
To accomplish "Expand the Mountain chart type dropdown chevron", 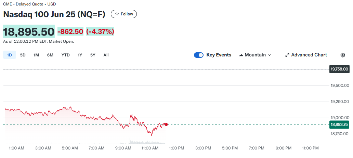I will [270, 55].
